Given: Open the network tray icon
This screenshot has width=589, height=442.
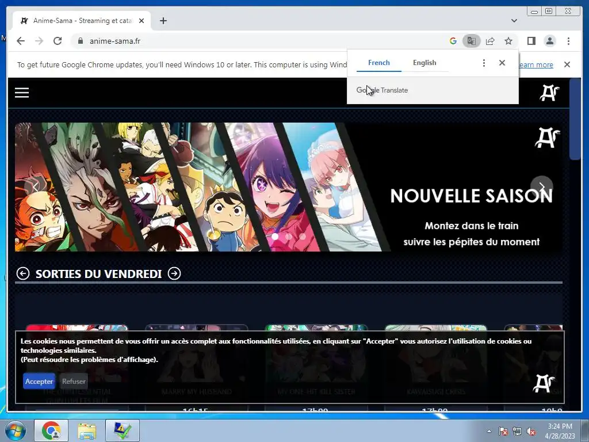Looking at the screenshot, I should 517,432.
